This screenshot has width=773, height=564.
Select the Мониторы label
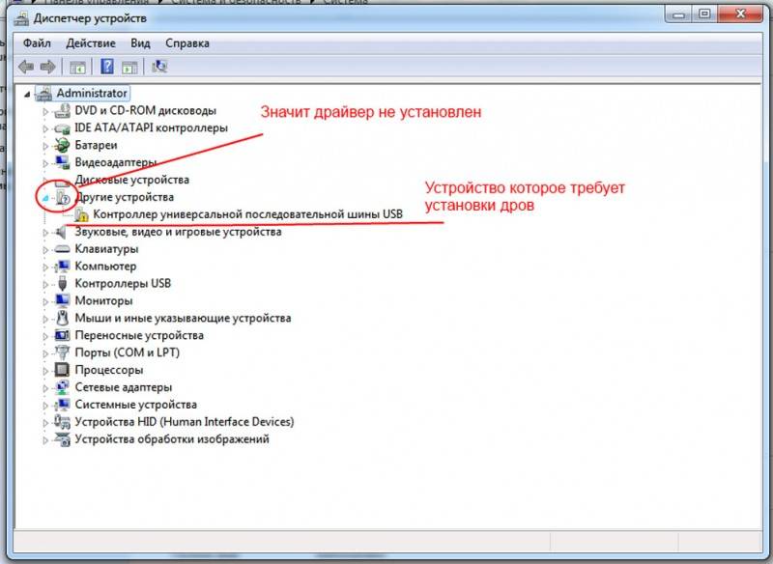tap(103, 301)
